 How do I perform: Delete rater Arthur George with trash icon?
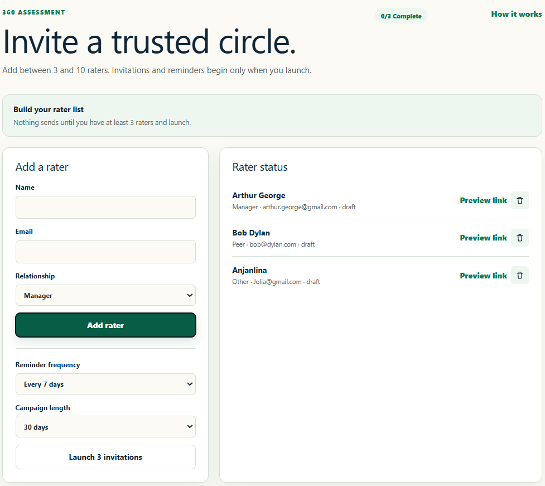[520, 200]
